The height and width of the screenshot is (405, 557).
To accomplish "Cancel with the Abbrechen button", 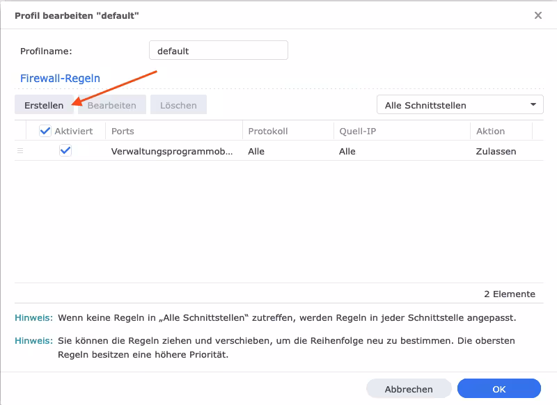I will (x=409, y=389).
